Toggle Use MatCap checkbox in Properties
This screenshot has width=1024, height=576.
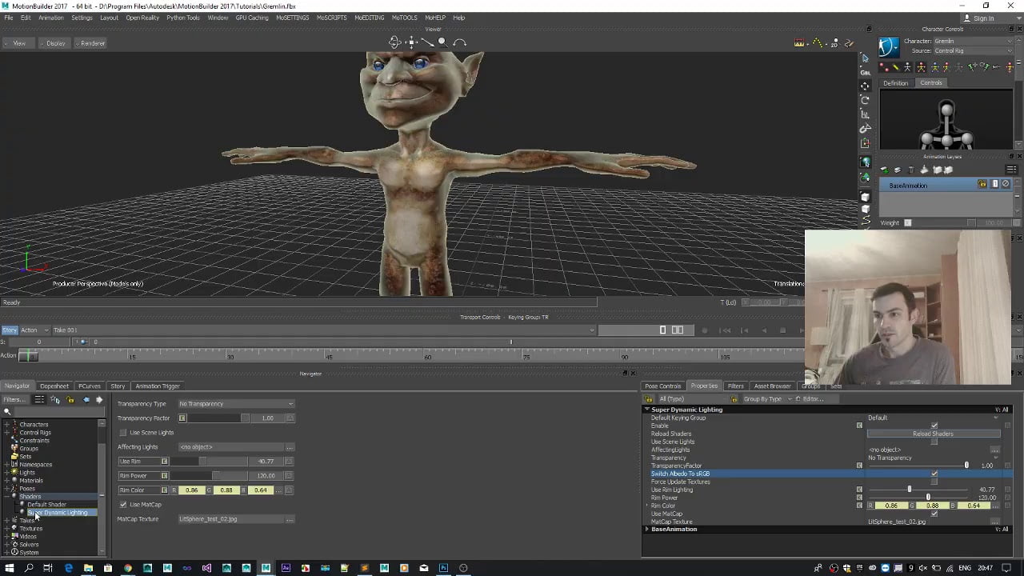(x=934, y=514)
